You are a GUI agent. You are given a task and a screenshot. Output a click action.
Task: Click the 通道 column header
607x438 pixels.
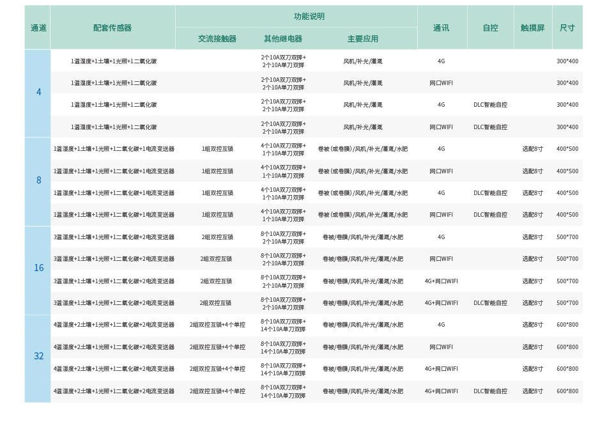tap(37, 27)
